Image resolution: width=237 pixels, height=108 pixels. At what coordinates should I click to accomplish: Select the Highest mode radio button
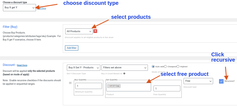178,66
